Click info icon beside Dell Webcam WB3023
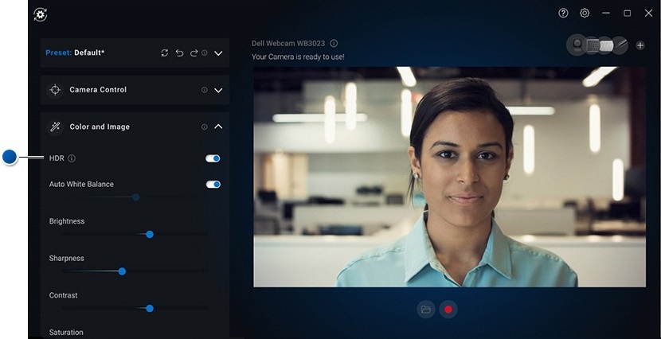The height and width of the screenshot is (339, 661). [x=334, y=44]
